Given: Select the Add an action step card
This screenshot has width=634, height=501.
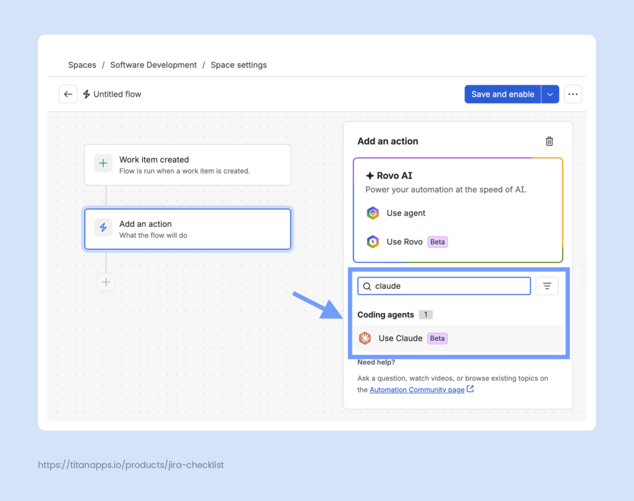Looking at the screenshot, I should tap(188, 229).
